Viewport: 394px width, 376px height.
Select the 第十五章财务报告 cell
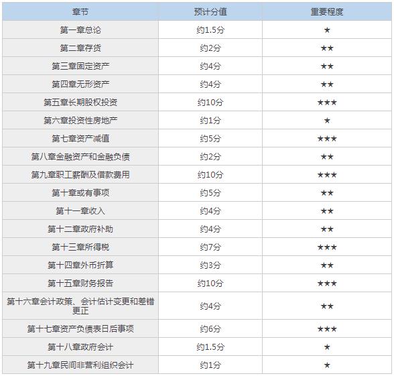(80, 284)
